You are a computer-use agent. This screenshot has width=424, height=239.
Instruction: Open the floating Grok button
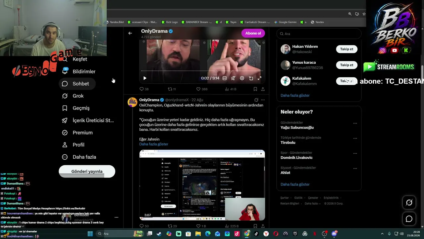409,202
